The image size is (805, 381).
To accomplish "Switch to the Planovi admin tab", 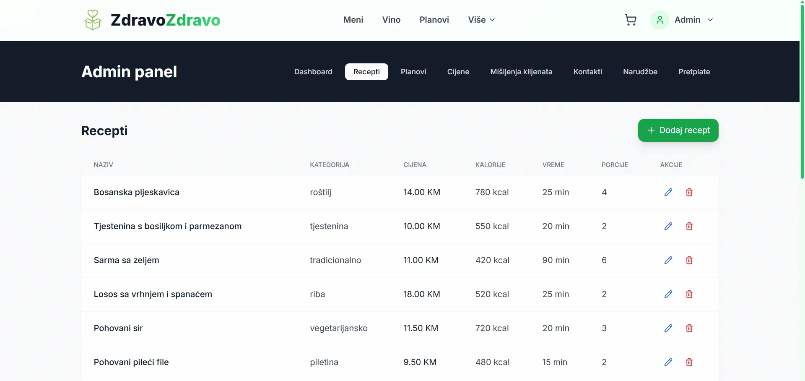I will pos(413,72).
